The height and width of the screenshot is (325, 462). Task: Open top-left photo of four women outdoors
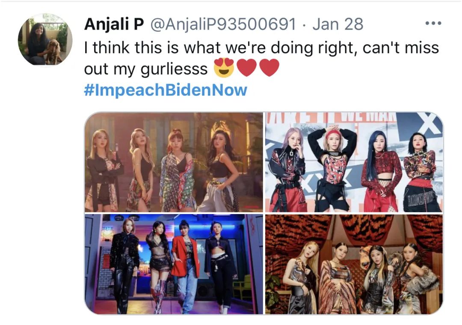[x=174, y=162]
